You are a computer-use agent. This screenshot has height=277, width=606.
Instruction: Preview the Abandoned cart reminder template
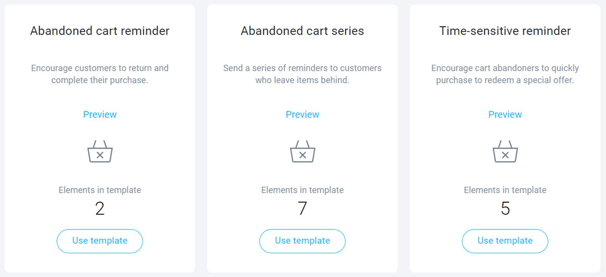(100, 115)
